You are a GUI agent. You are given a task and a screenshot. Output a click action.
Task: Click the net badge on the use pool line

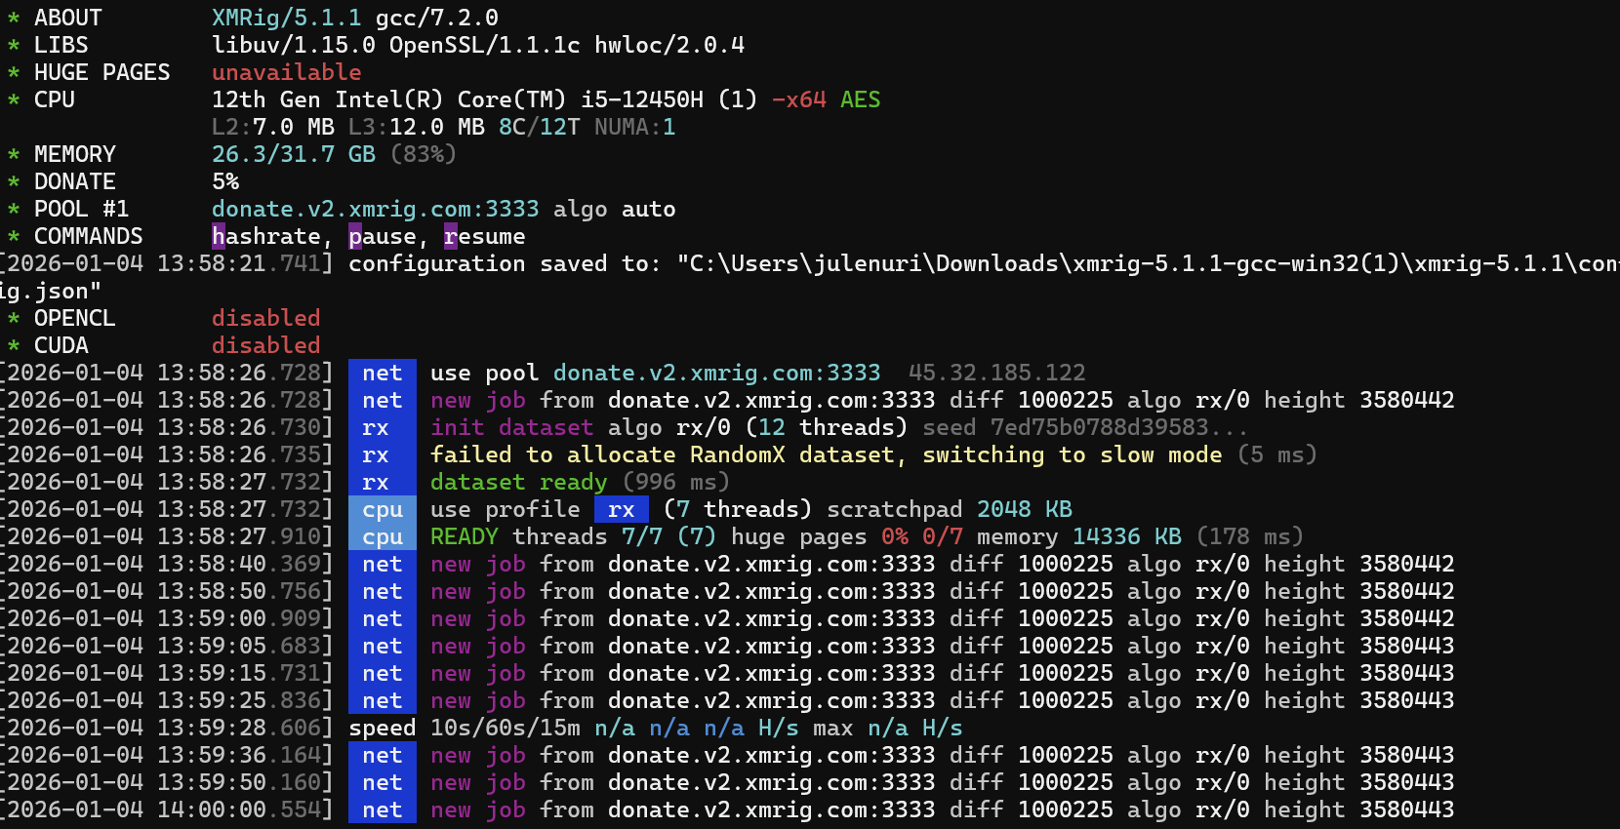[382, 374]
